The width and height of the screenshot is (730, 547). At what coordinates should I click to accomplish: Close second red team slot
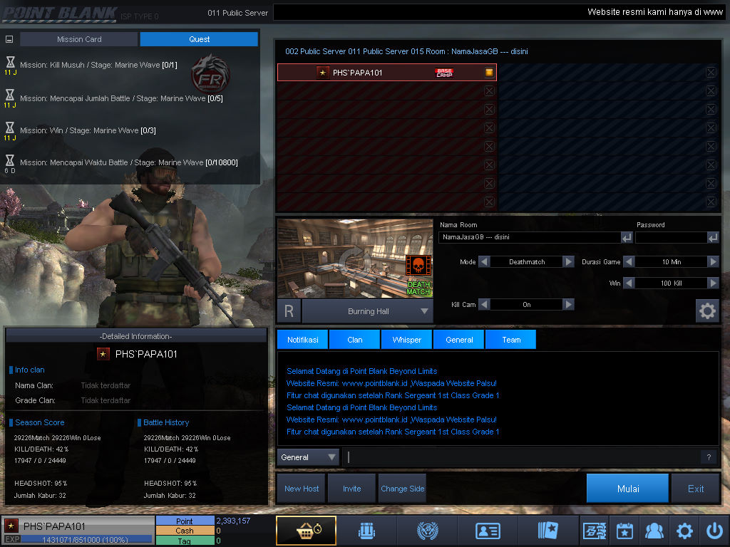489,90
